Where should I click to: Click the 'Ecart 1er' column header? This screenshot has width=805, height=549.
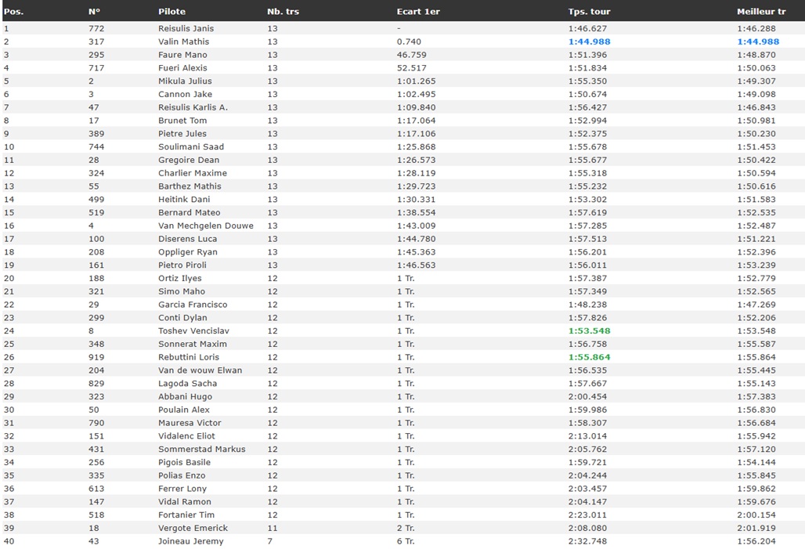click(417, 12)
